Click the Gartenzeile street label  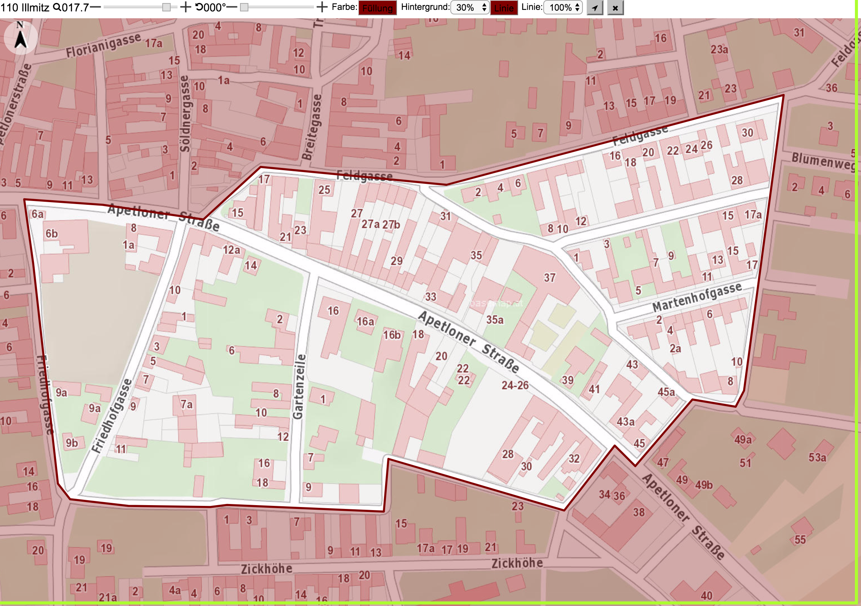299,387
